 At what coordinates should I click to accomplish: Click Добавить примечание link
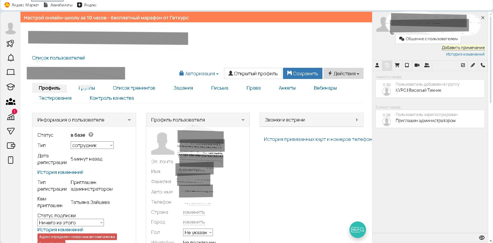point(463,48)
